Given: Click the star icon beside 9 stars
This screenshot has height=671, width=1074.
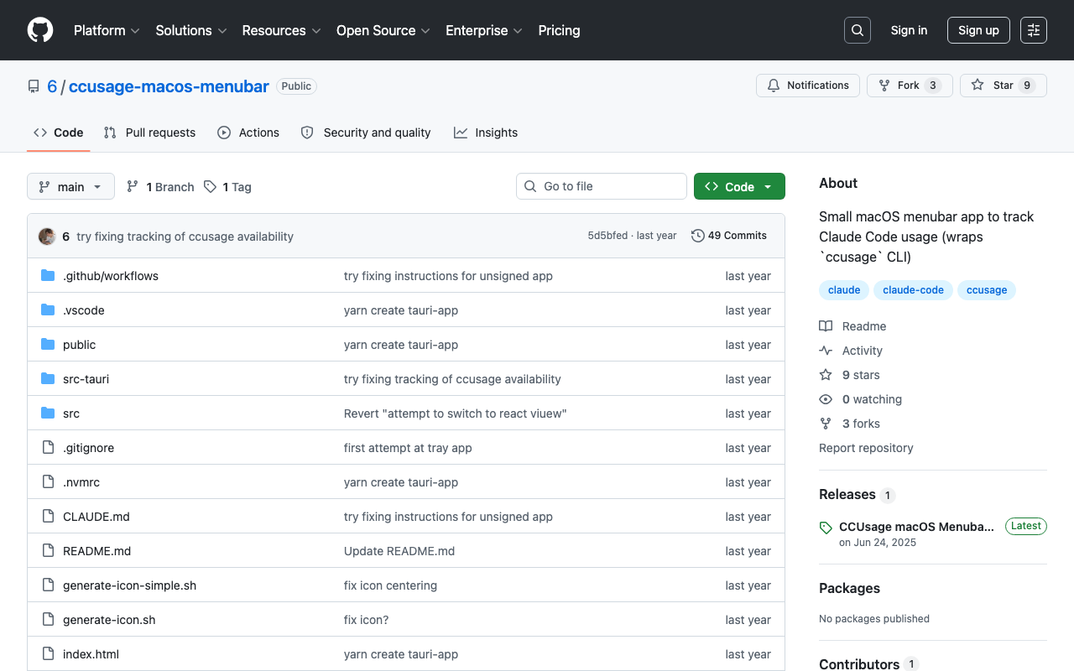Looking at the screenshot, I should tap(826, 375).
